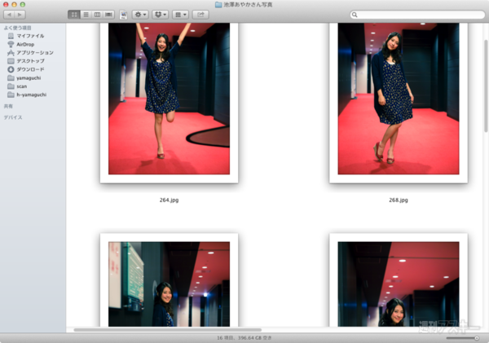
Task: Click into the Finder search field
Action: 417,15
